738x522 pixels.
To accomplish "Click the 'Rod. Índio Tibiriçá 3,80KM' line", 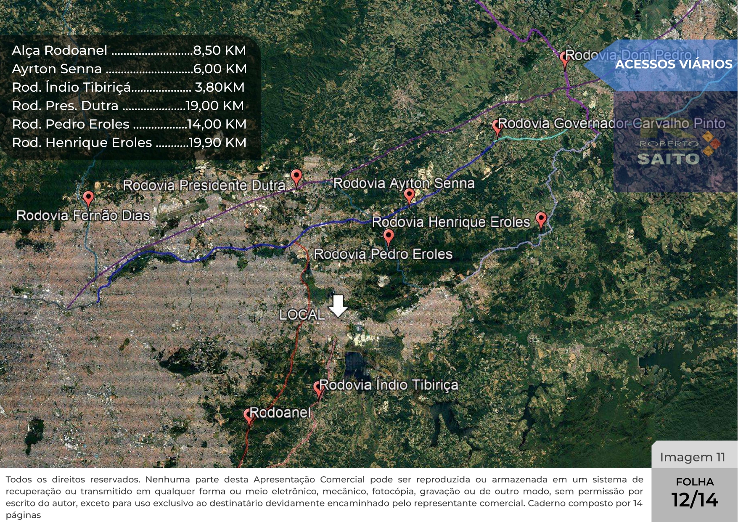I will [x=128, y=87].
